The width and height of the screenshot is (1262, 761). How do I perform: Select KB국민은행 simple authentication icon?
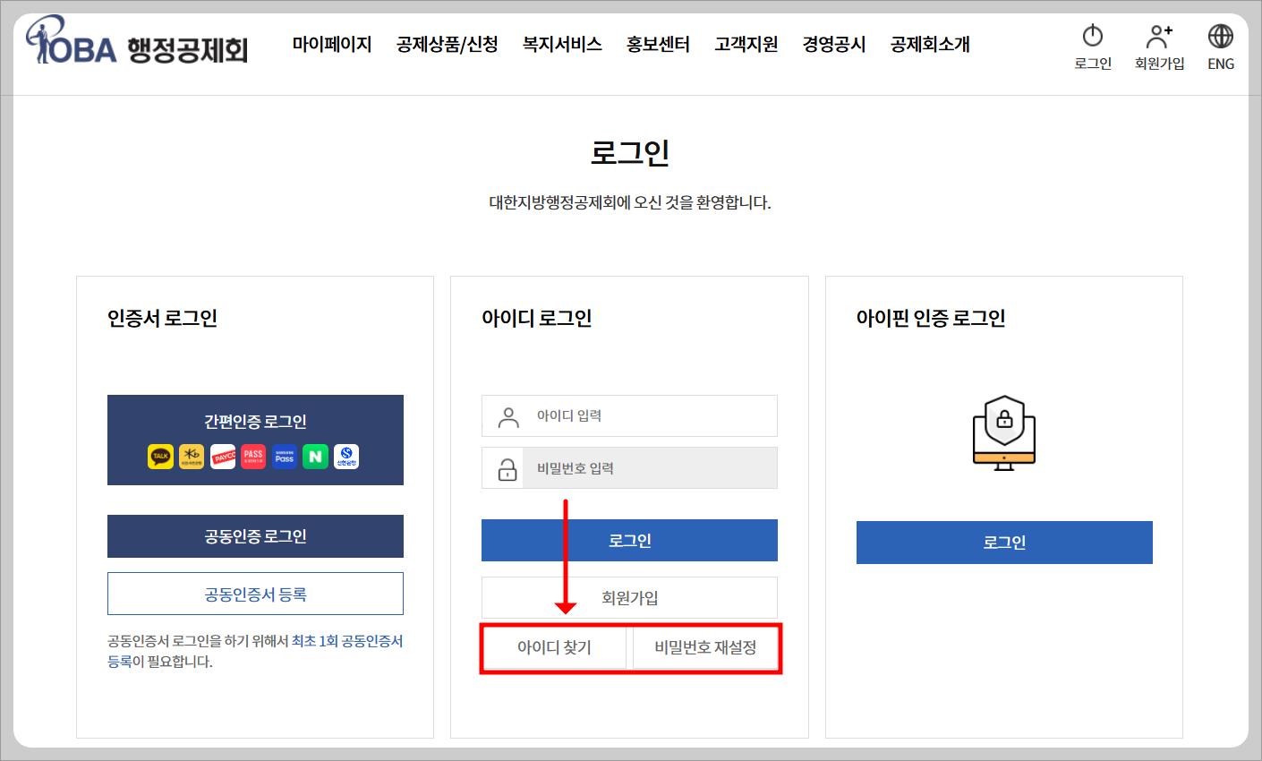[x=191, y=457]
